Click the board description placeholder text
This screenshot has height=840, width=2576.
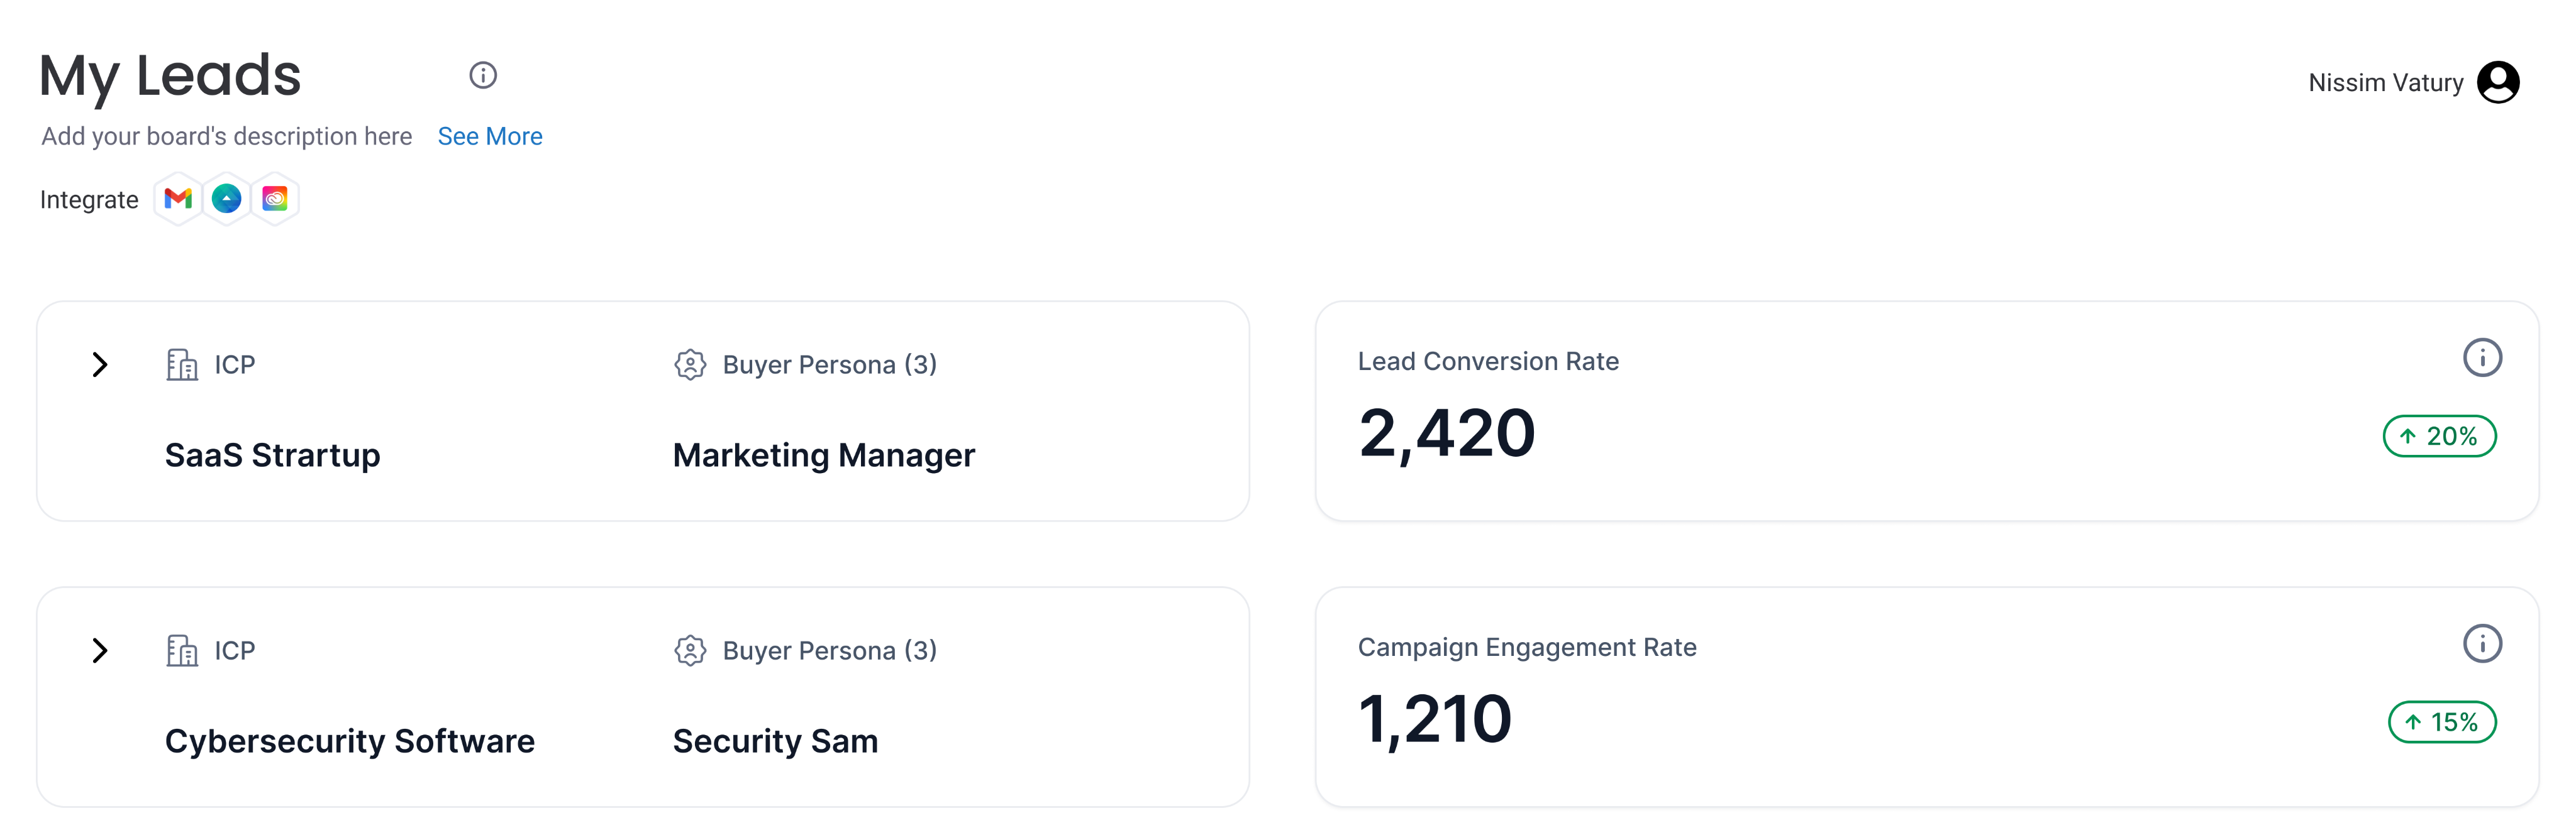coord(226,136)
